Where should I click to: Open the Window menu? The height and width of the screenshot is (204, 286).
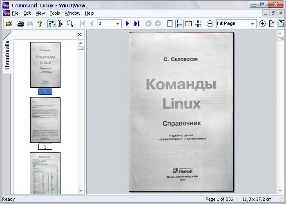(72, 13)
